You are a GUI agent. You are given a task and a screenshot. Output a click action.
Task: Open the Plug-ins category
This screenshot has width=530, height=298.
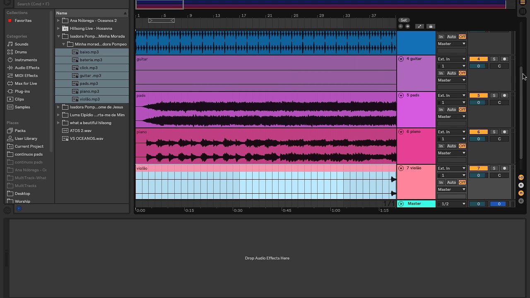[x=22, y=91]
